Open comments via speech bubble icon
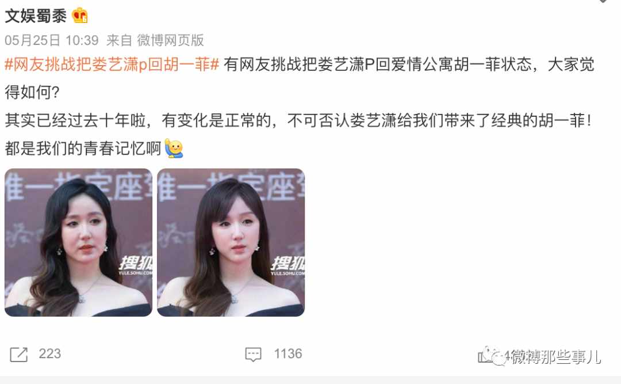This screenshot has height=384, width=621. coord(254,354)
